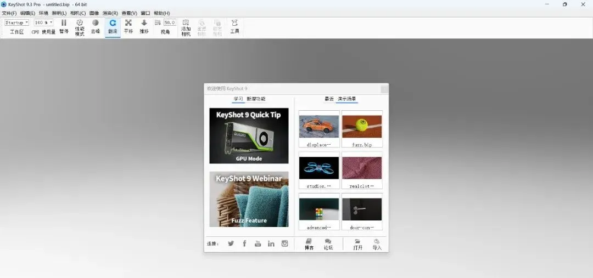This screenshot has width=593, height=278.
Task: Open KeyShot 9 Webinar Fuzz Feature banner
Action: click(x=249, y=199)
